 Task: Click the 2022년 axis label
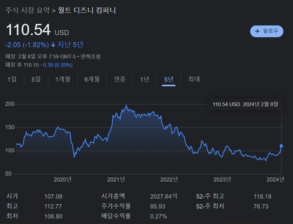169,180
